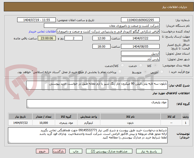Select the کالا/خدمت radio button

pyautogui.click(x=122, y=65)
